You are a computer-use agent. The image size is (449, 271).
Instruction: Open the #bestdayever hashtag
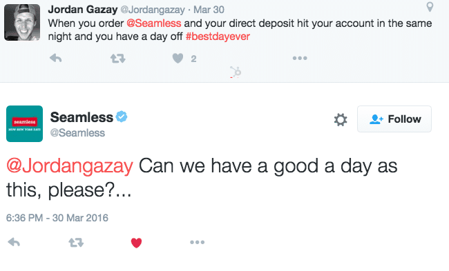(218, 37)
